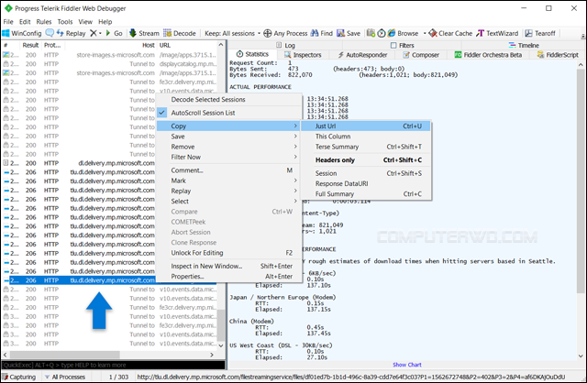Select Just Url in Copy submenu
The width and height of the screenshot is (587, 383).
[366, 126]
